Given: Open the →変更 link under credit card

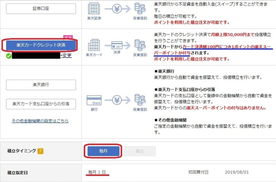Looking at the screenshot, I should pos(66,55).
